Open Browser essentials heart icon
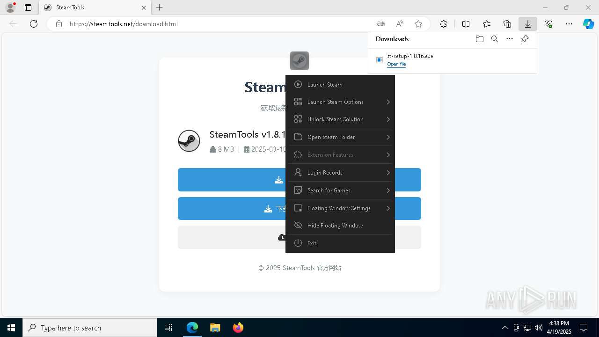Image resolution: width=599 pixels, height=337 pixels. coord(548,24)
